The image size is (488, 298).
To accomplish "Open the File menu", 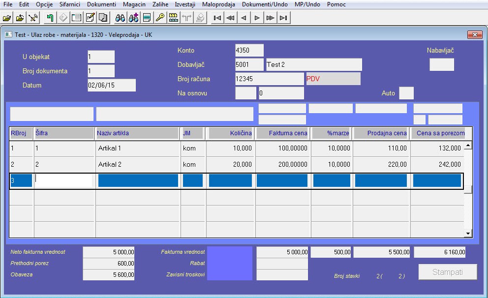I will coord(8,4).
